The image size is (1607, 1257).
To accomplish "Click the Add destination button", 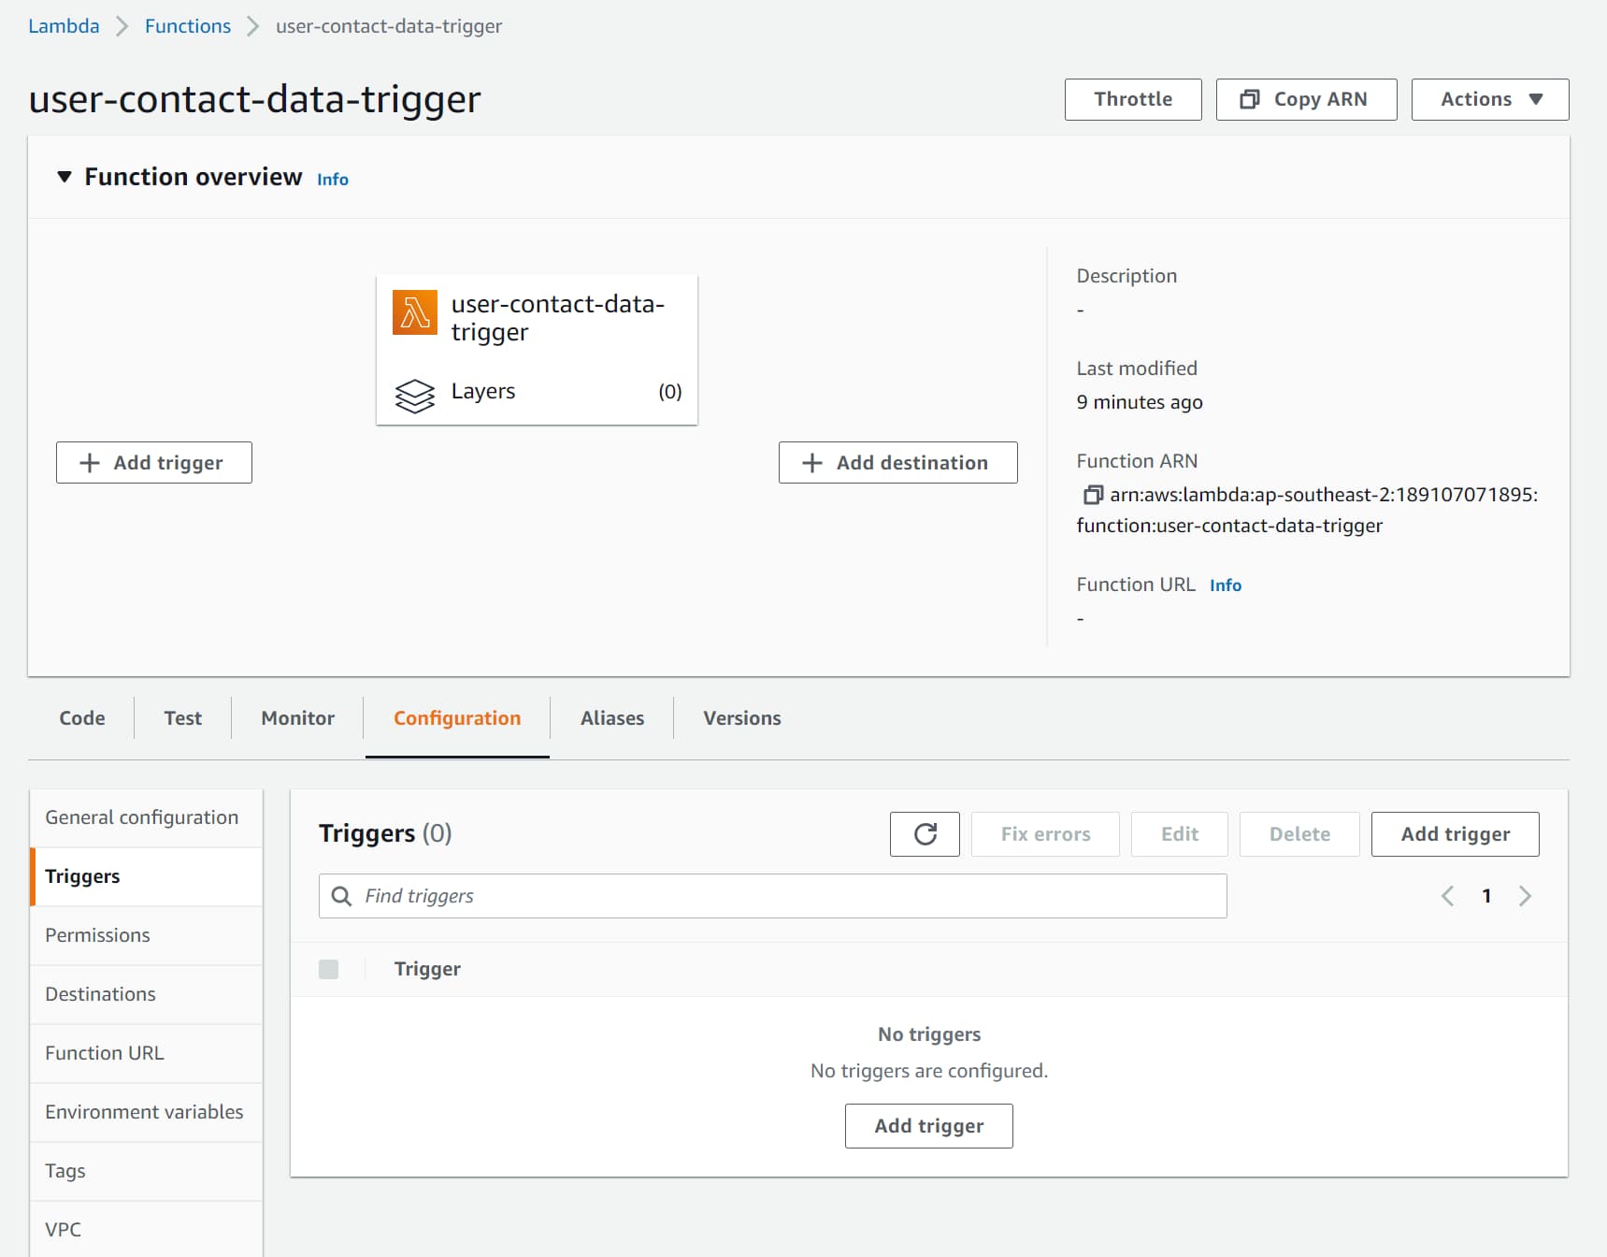I will click(897, 463).
